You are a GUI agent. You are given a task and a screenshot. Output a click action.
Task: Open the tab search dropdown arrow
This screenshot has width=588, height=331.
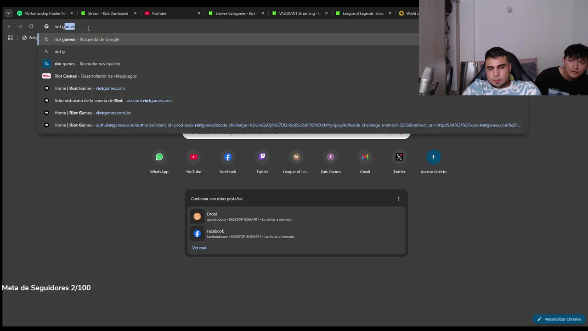coord(8,13)
